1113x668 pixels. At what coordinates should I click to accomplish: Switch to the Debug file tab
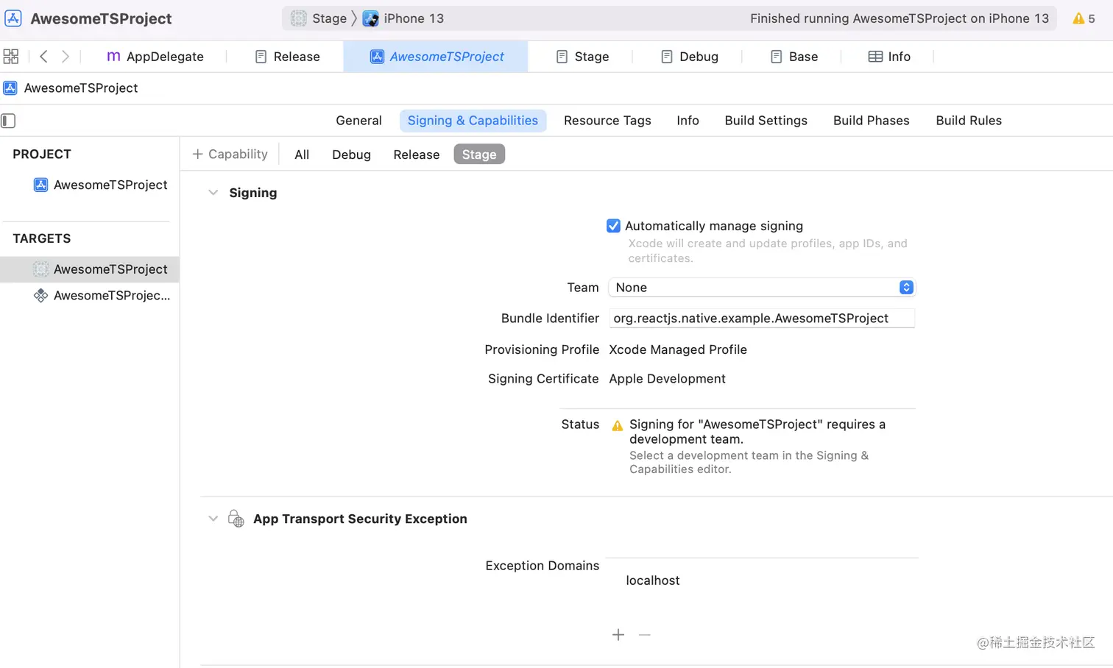pyautogui.click(x=689, y=57)
